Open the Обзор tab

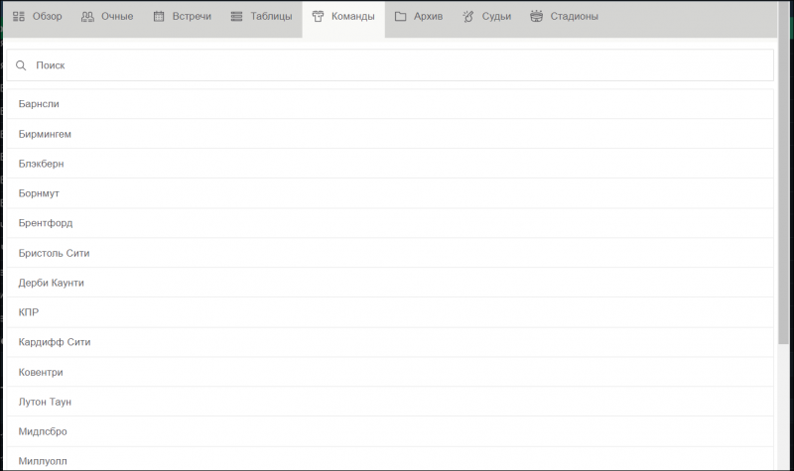point(37,17)
